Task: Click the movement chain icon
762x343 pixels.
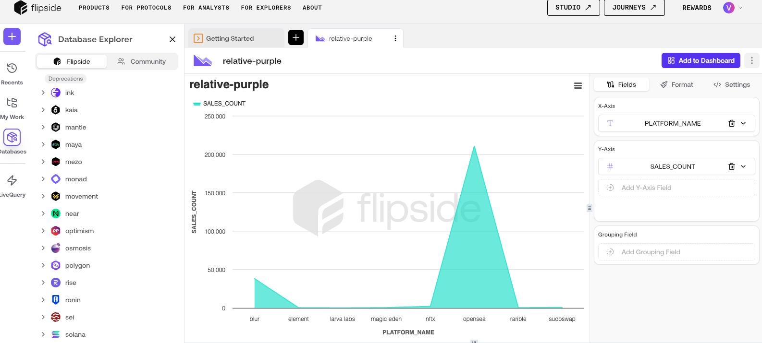Action: click(56, 196)
